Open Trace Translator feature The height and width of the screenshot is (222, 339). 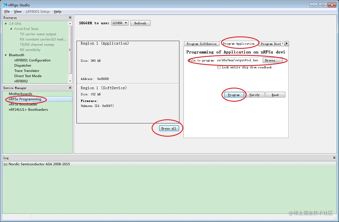tap(27, 71)
